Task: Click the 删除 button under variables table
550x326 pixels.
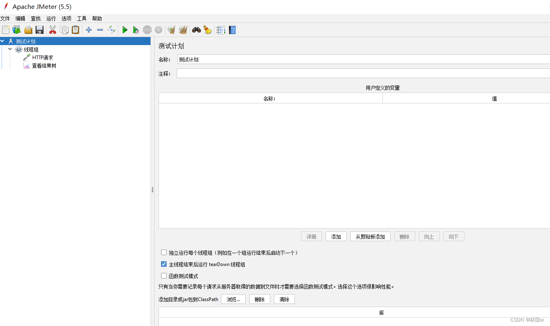Action: click(x=405, y=237)
